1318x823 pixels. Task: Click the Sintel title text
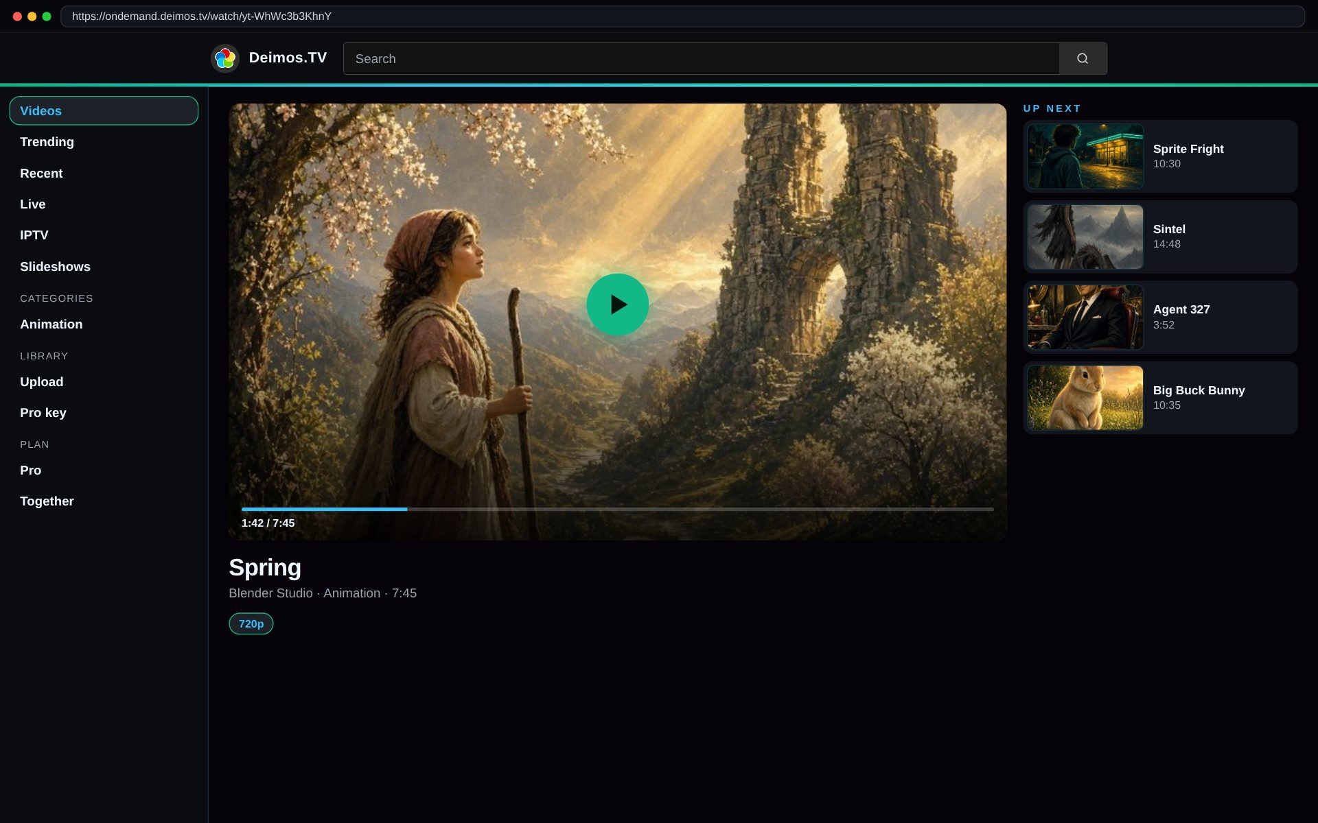1169,229
